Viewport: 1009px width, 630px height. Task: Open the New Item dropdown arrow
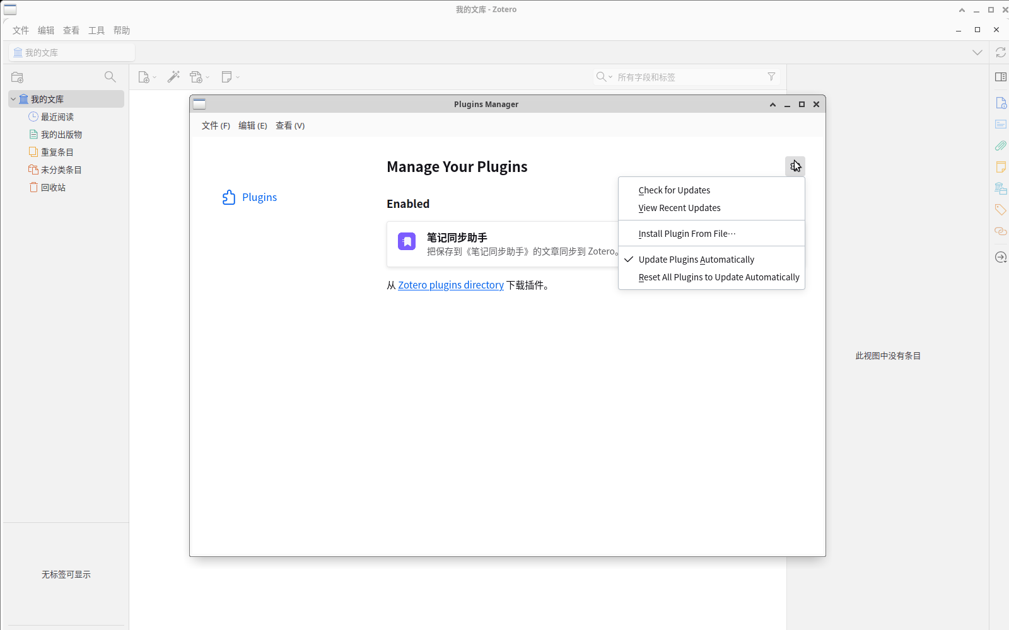tap(155, 77)
